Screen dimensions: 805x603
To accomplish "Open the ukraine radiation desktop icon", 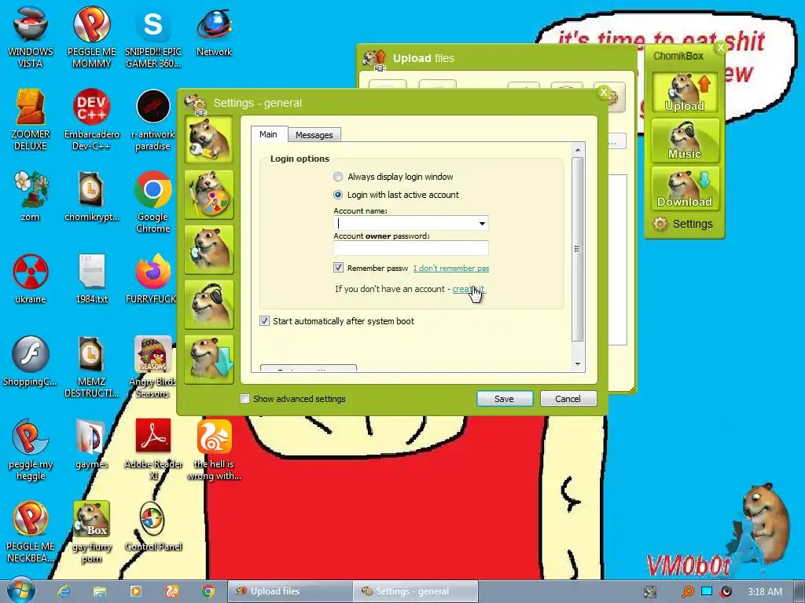I will [x=31, y=279].
